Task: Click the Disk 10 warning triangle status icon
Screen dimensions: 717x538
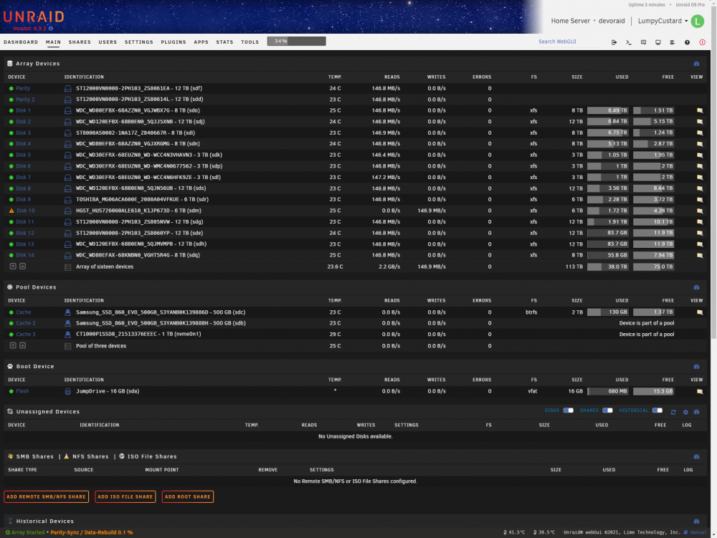Action: coord(12,211)
